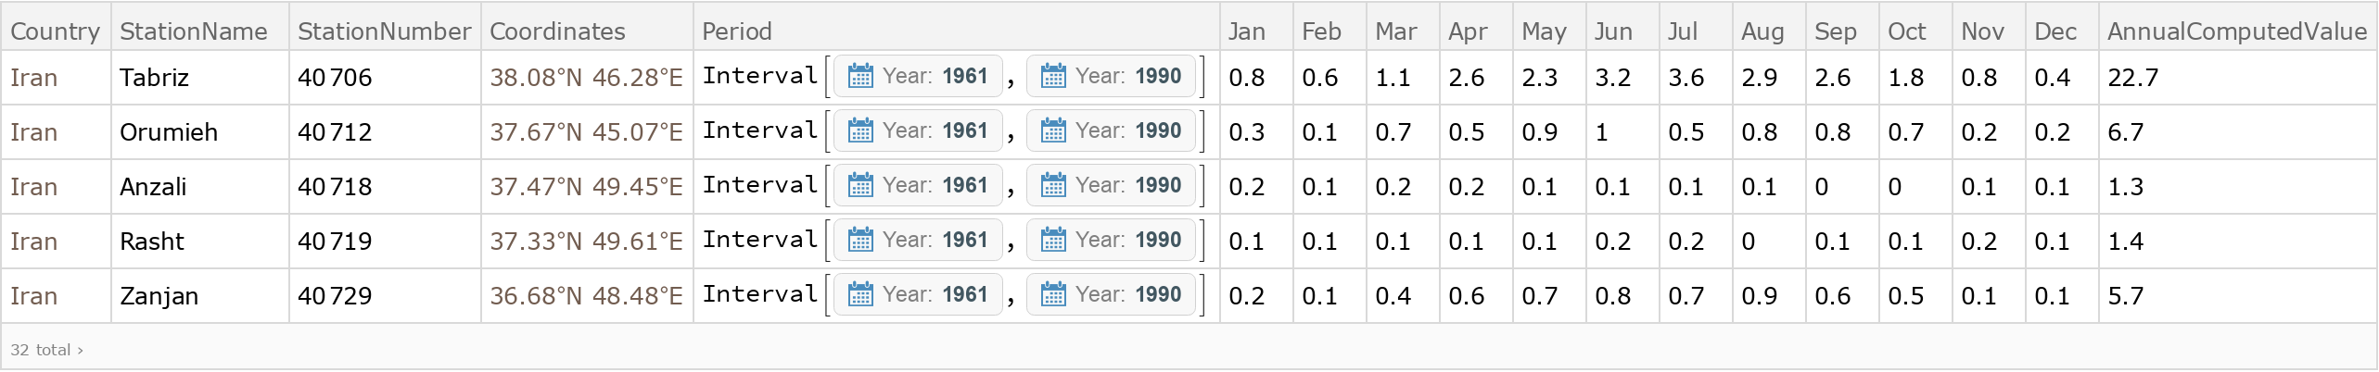Click calendar icon for Zanjan start year
2379x372 pixels.
click(860, 294)
